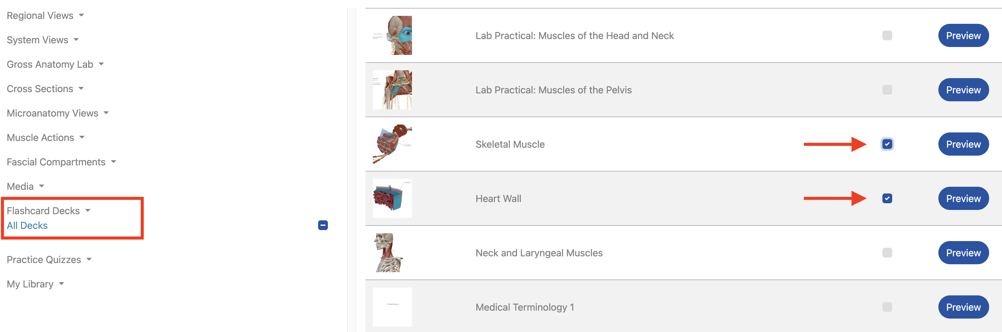1002x332 pixels.
Task: Select the Medical Terminology 1 checkbox
Action: (x=887, y=307)
